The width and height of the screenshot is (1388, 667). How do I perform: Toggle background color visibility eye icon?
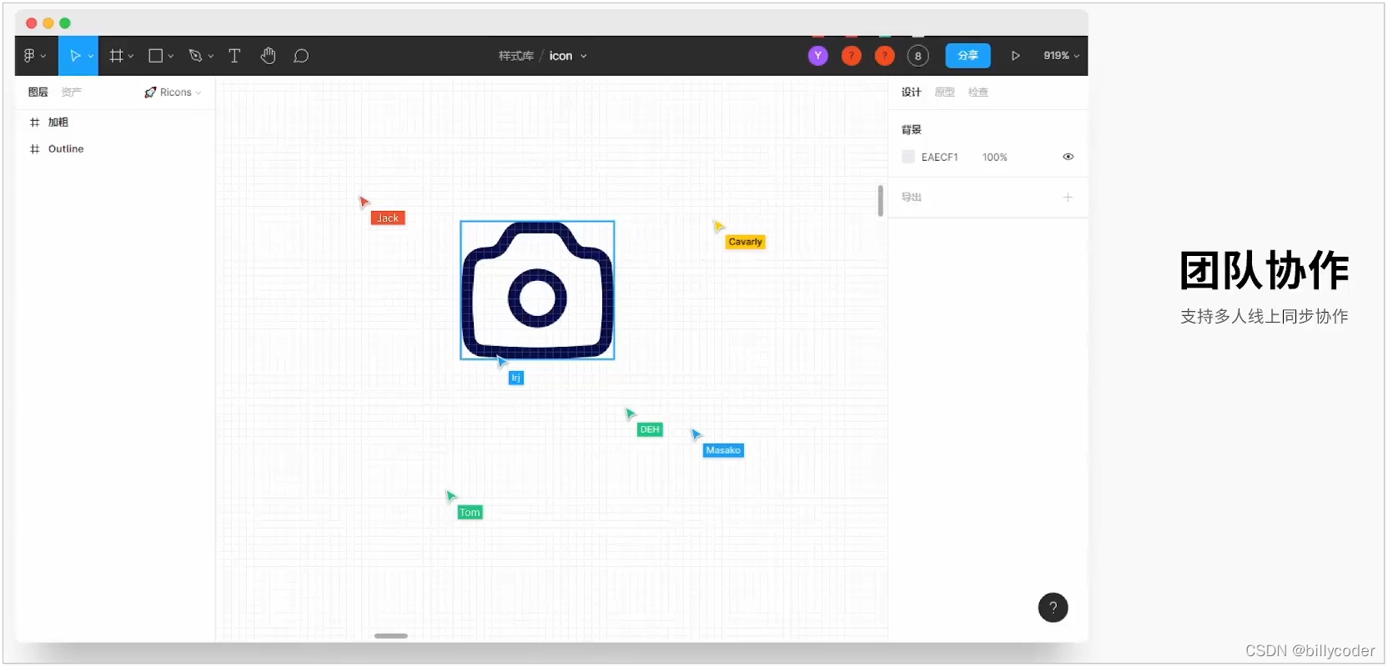[x=1068, y=157]
